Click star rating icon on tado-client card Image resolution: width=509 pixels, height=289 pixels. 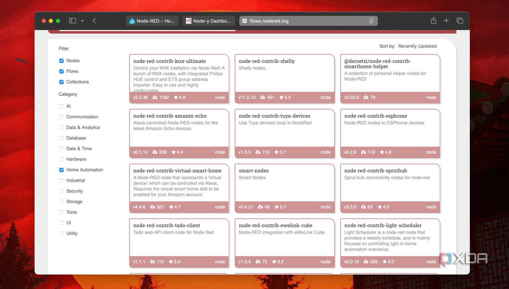[x=171, y=262]
